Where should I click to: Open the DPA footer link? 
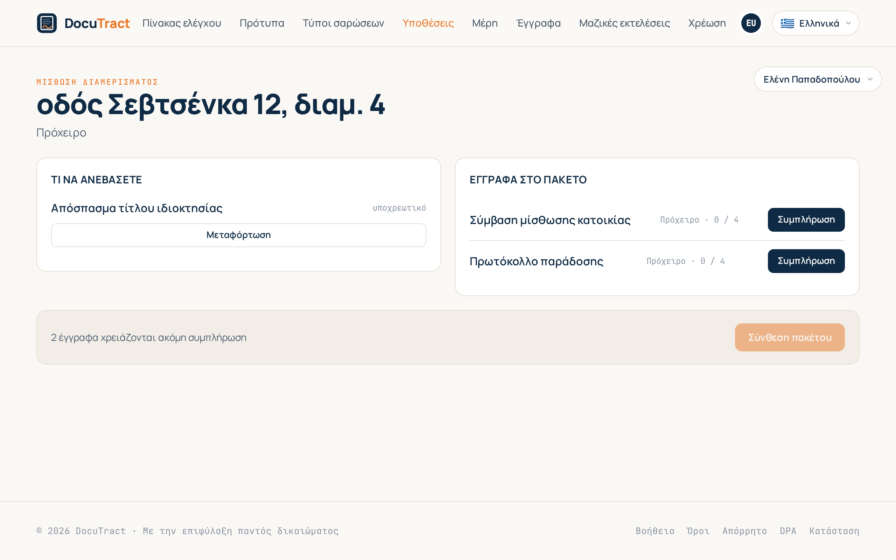[x=788, y=531]
